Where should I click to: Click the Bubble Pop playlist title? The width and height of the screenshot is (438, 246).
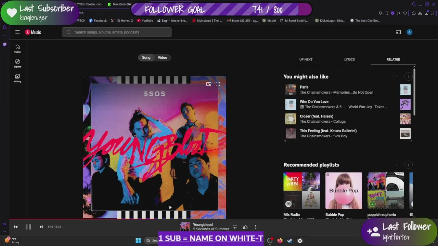coord(335,215)
